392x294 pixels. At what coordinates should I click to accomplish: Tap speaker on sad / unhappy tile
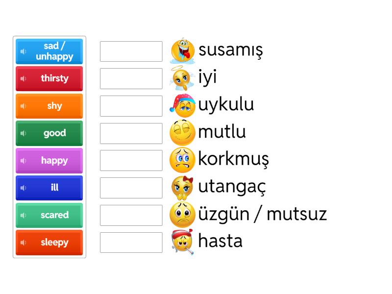tap(23, 51)
